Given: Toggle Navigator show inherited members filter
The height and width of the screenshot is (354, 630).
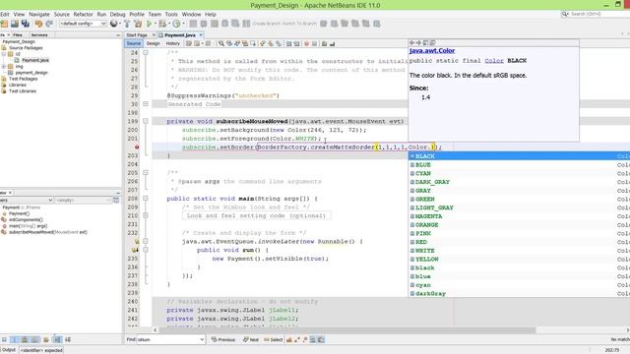Looking at the screenshot, I should (4, 339).
